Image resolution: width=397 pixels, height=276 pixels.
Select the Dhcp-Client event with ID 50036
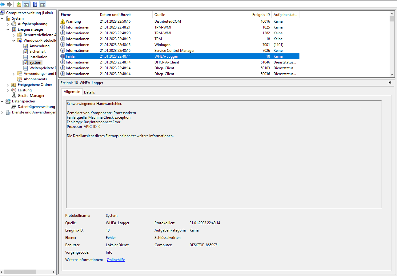point(179,74)
